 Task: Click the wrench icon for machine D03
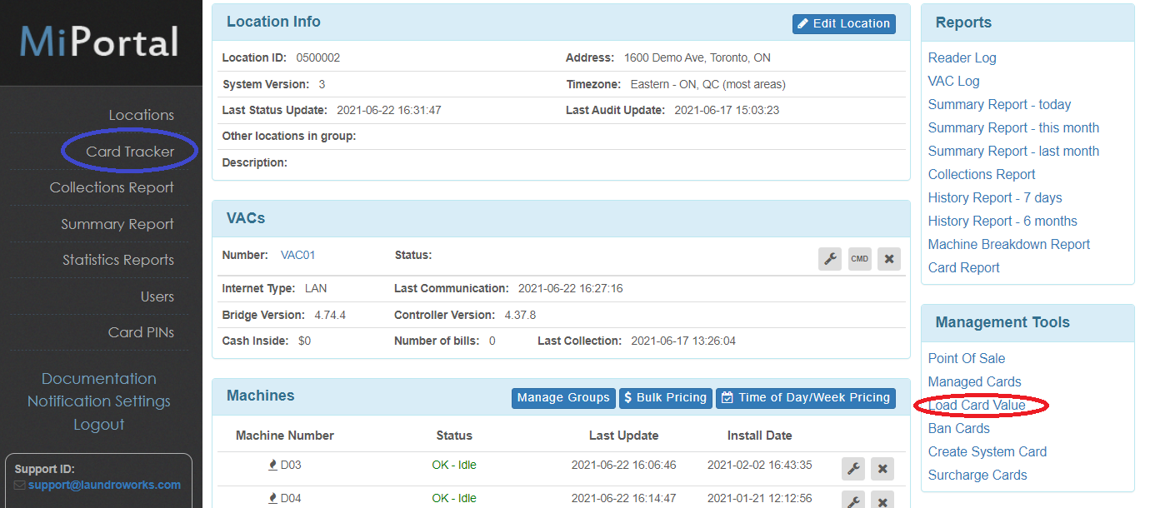(x=852, y=469)
